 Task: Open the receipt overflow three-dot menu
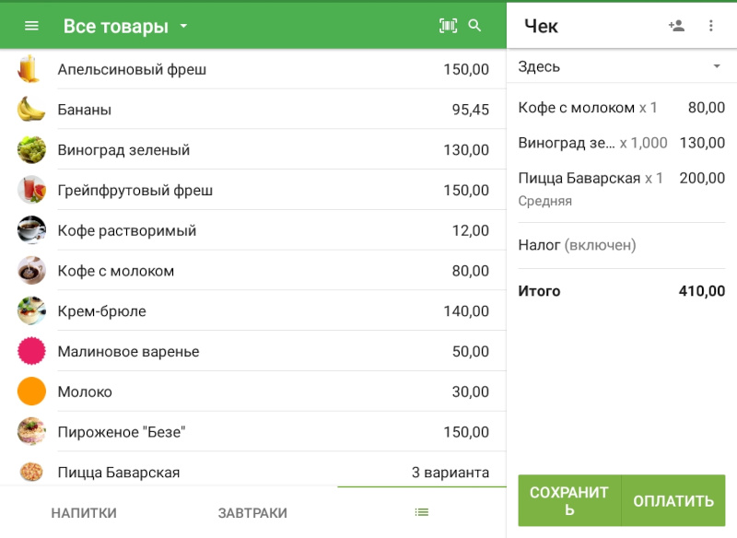(x=711, y=26)
